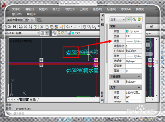The width and height of the screenshot is (165, 122).
Task: Click the My Workspace icon
Action: tap(47, 33)
